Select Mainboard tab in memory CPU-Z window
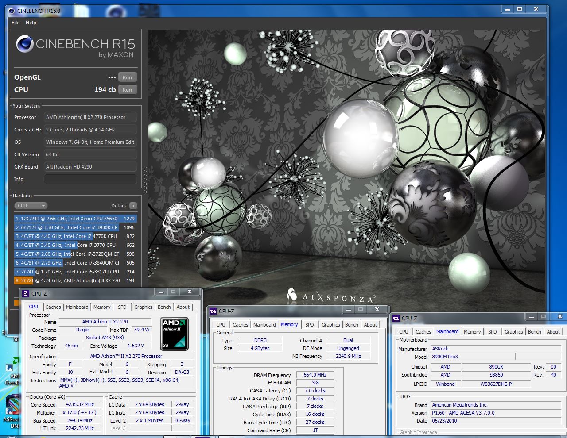 point(264,325)
